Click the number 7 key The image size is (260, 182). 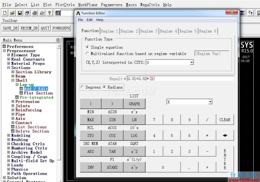click(x=154, y=120)
